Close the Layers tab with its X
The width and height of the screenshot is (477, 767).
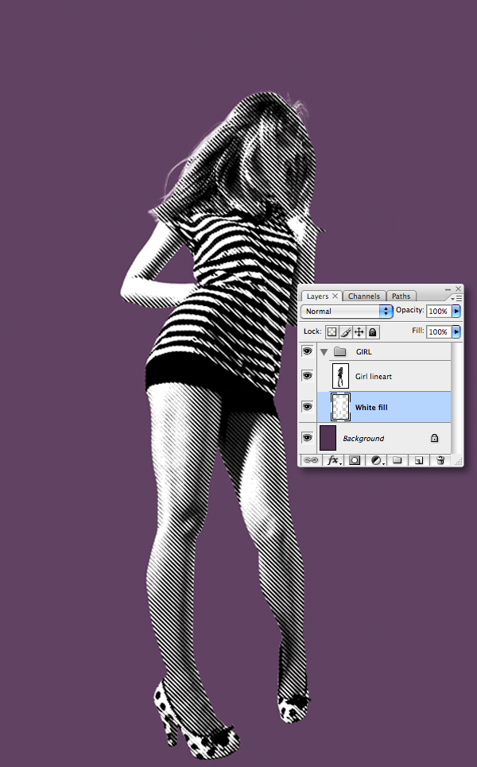(335, 296)
